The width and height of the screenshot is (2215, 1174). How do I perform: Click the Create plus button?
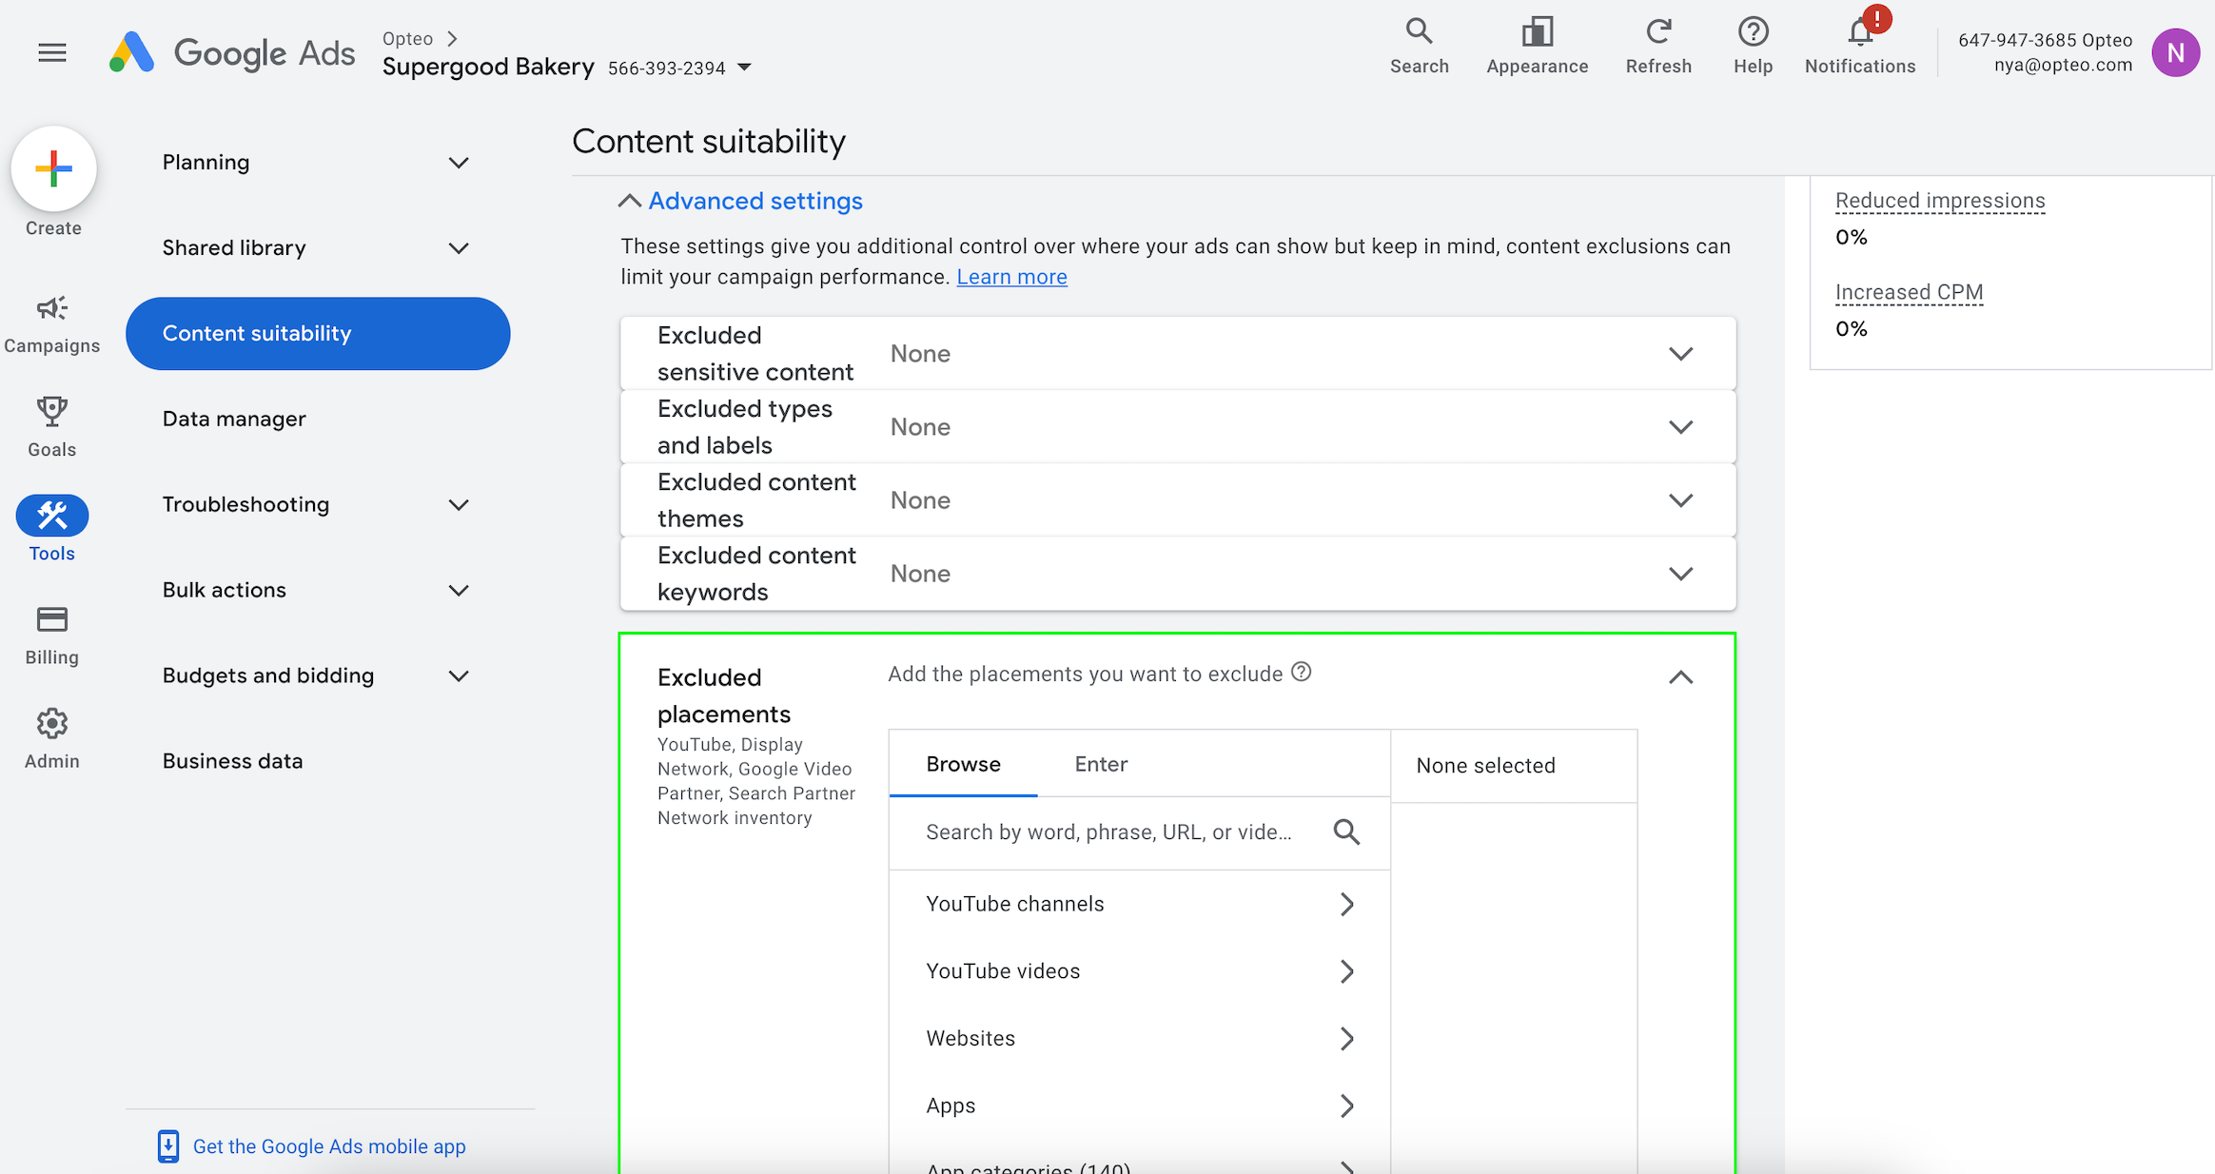[x=53, y=169]
